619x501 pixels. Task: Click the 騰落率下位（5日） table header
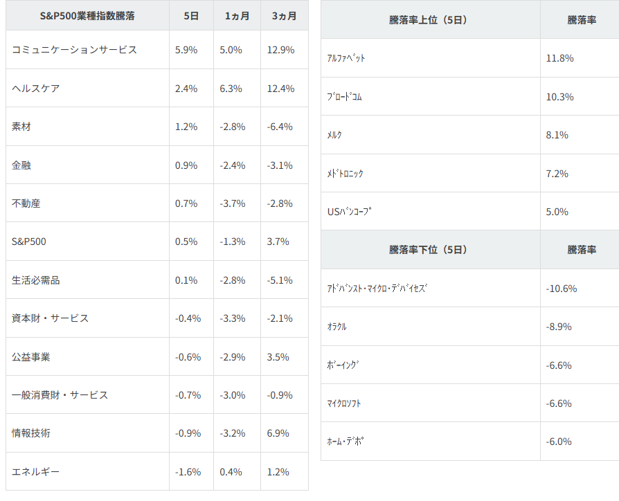[429, 250]
